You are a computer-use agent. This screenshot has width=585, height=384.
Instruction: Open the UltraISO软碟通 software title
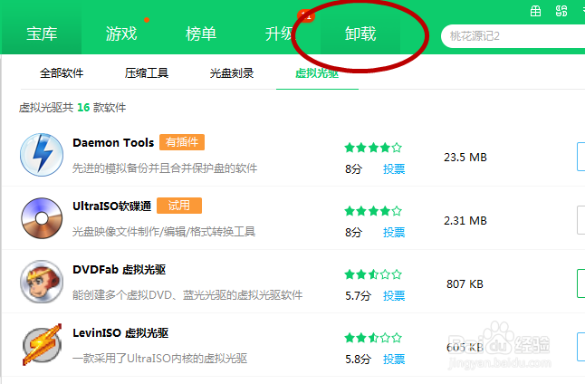pyautogui.click(x=112, y=206)
